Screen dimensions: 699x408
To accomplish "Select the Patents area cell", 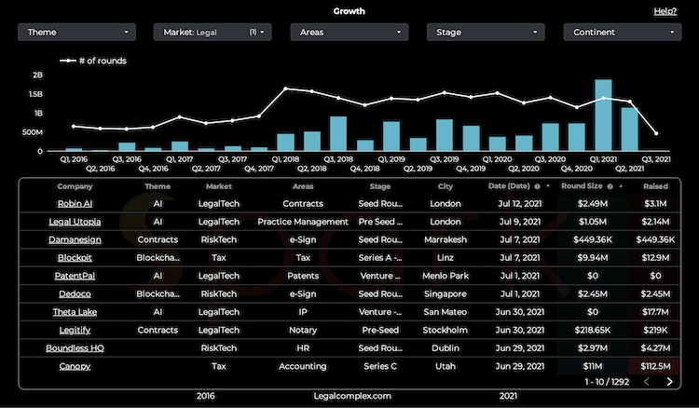I will tap(303, 276).
